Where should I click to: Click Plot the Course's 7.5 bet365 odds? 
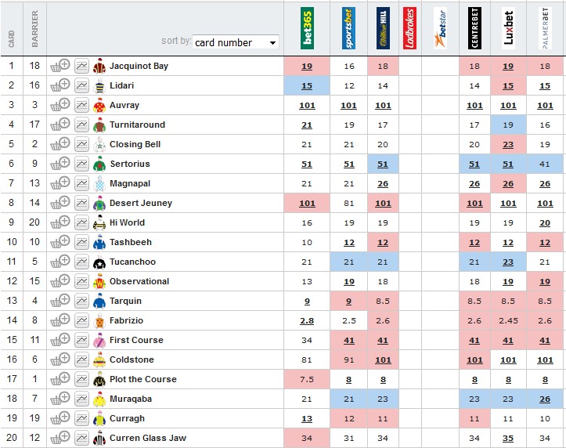pos(307,380)
